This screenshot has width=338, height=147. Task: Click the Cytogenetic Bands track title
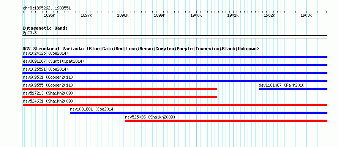(x=45, y=28)
